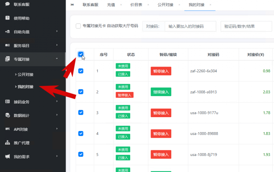Click the 数据统计 coins icon
This screenshot has height=172, width=274.
click(7, 115)
